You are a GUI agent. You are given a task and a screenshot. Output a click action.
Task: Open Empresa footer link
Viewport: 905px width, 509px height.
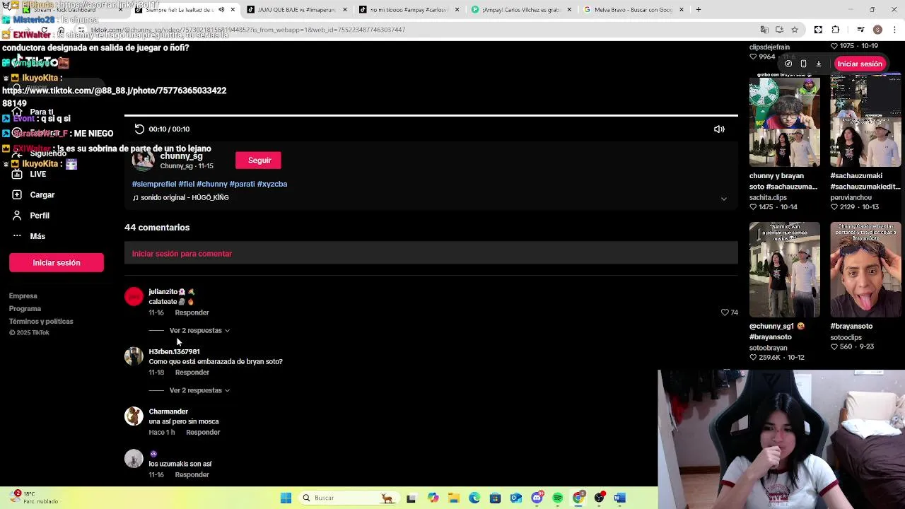(x=23, y=296)
